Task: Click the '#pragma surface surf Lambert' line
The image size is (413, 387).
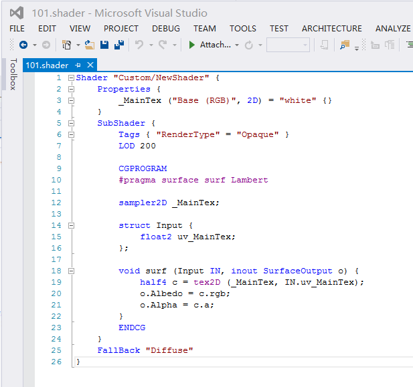Action: pos(193,180)
